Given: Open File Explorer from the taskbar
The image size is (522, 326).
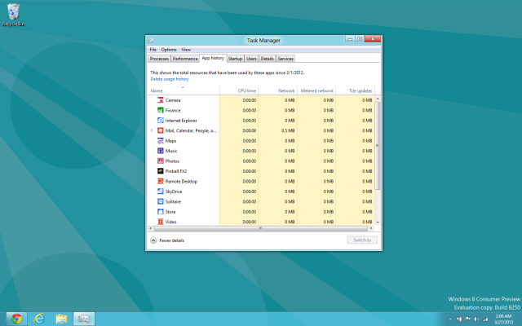Looking at the screenshot, I should click(x=61, y=318).
